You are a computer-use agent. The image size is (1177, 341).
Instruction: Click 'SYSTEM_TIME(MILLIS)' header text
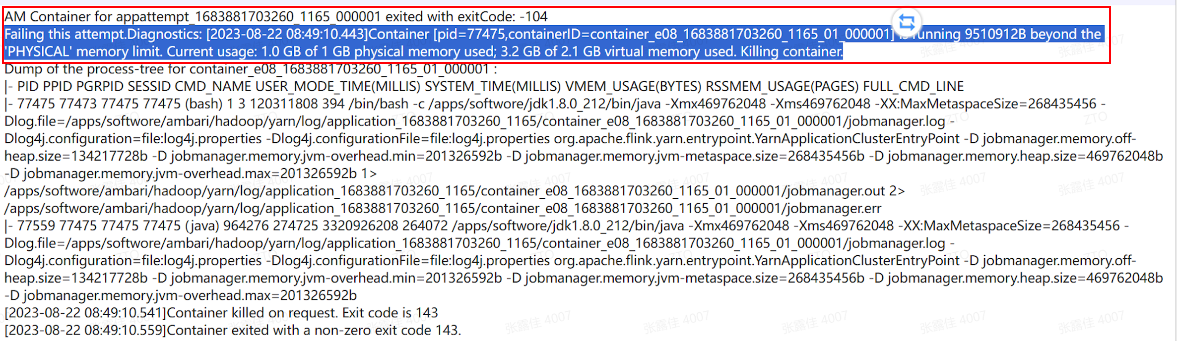[x=493, y=86]
